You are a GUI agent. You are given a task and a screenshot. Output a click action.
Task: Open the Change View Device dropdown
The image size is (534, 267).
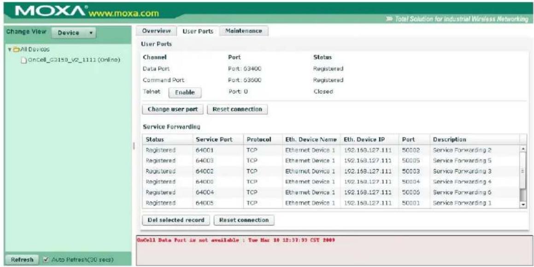pyautogui.click(x=74, y=33)
